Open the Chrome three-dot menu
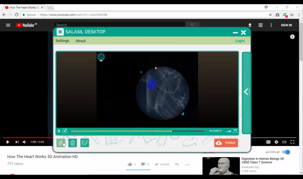Screen dimensions: 303x179 click(299, 15)
